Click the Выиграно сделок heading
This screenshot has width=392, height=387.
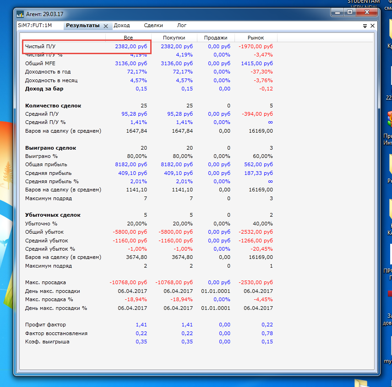[x=50, y=148]
